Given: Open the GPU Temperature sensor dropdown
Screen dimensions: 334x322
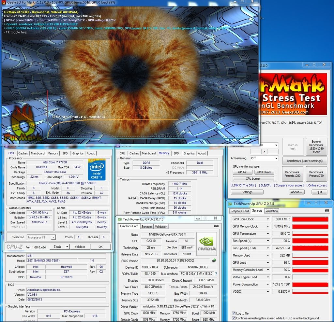Looking at the screenshot, I should pos(268,233).
